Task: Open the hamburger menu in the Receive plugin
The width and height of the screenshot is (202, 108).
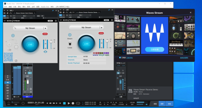Action: [112, 20]
